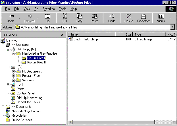Sort files by the Name column header

[91, 34]
